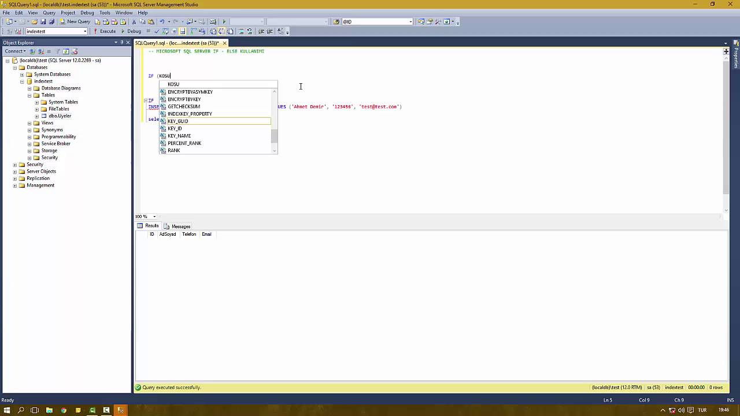The width and height of the screenshot is (740, 416).
Task: Collapse the (localdb)\test server node
Action: point(8,61)
